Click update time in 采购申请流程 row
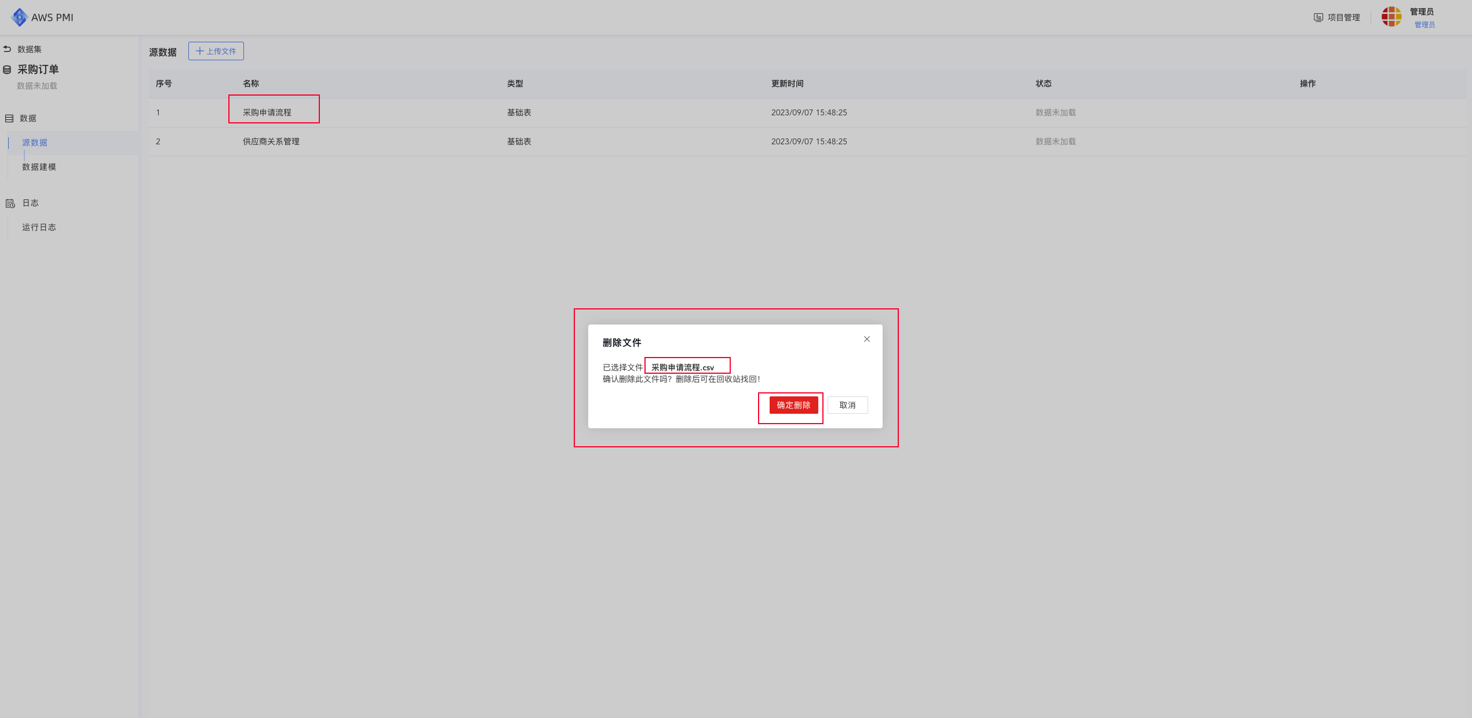The height and width of the screenshot is (718, 1472). coord(809,112)
